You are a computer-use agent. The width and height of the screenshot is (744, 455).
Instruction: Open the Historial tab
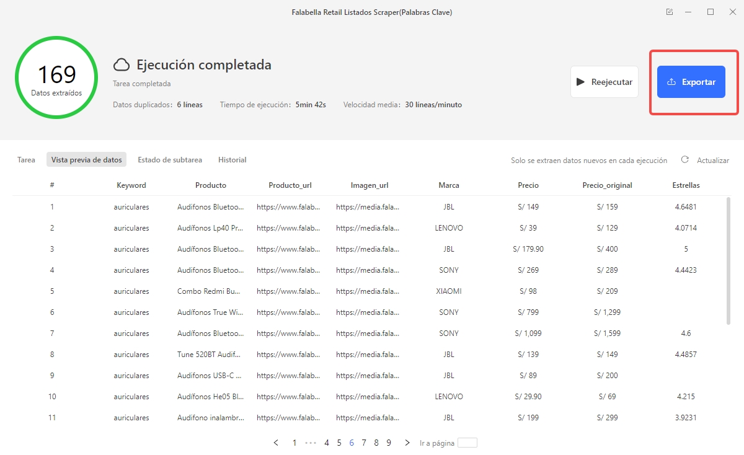(x=232, y=159)
